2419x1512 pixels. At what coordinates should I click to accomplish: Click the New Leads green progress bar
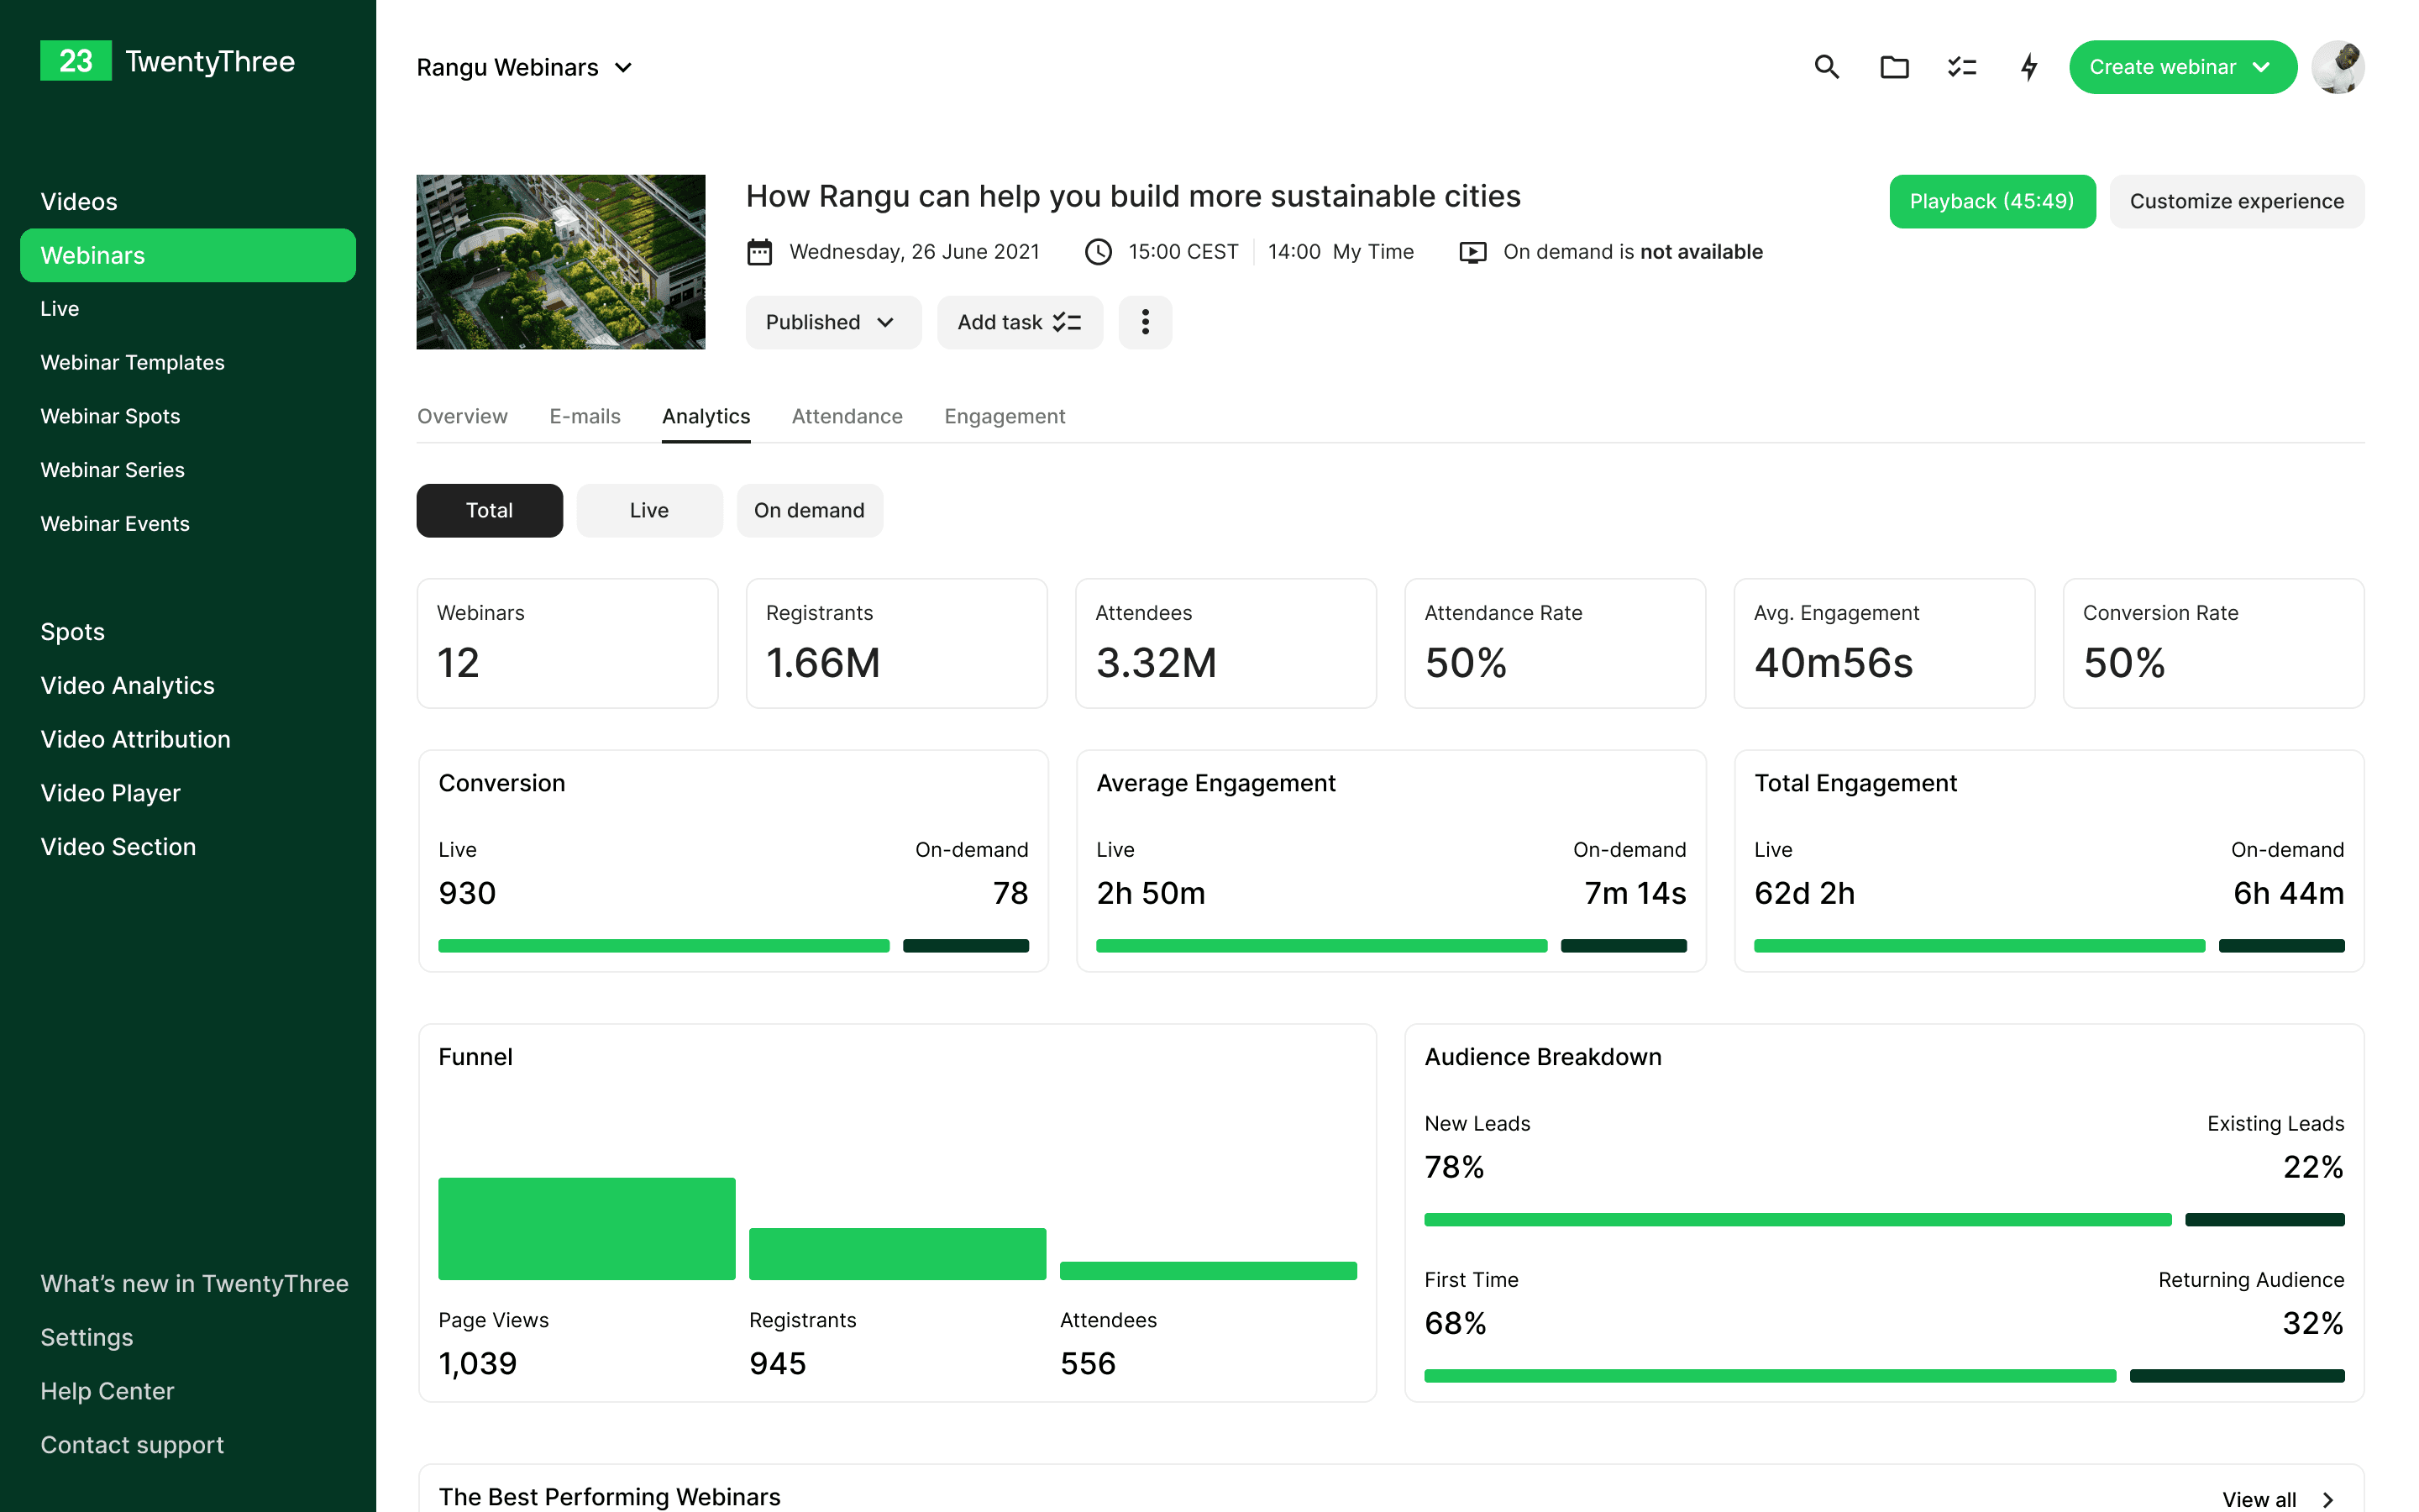[x=1797, y=1219]
